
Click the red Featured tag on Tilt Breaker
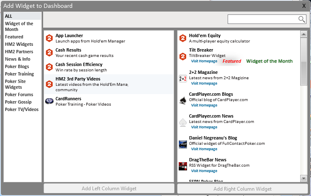(x=232, y=61)
